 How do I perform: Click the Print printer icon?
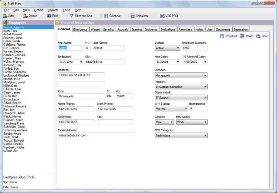point(258,36)
